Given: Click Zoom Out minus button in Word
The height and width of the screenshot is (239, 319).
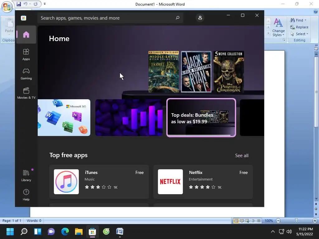Looking at the screenshot, I should click(x=278, y=221).
